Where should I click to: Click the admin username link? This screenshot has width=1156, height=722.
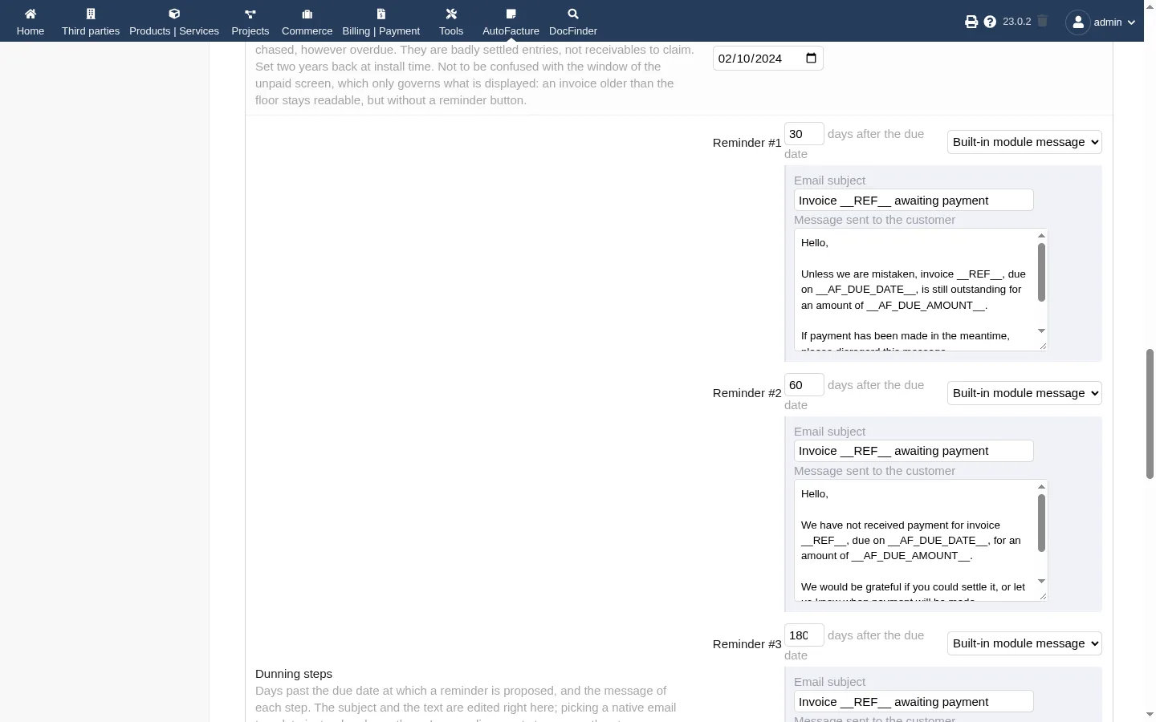1108,22
